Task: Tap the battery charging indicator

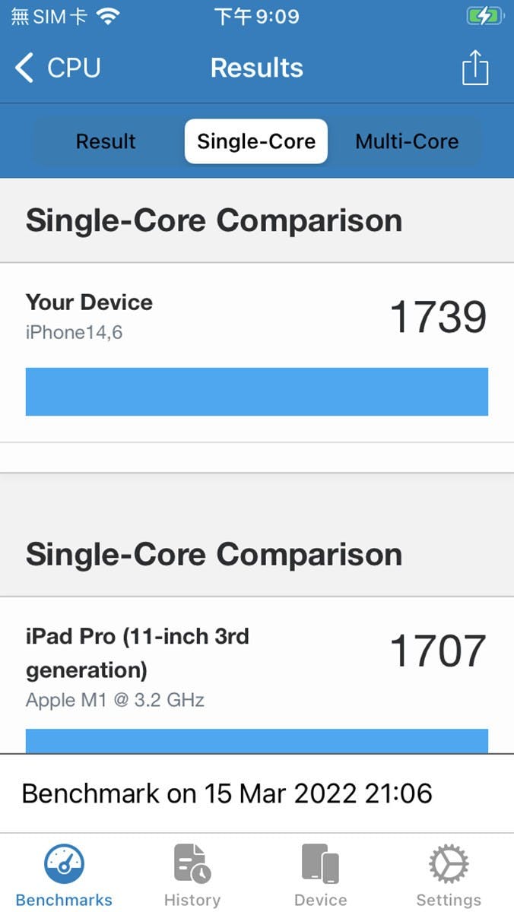Action: pos(484,16)
